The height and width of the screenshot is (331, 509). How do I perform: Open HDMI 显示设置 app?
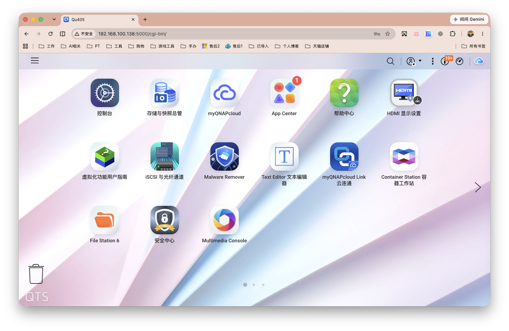click(x=404, y=93)
